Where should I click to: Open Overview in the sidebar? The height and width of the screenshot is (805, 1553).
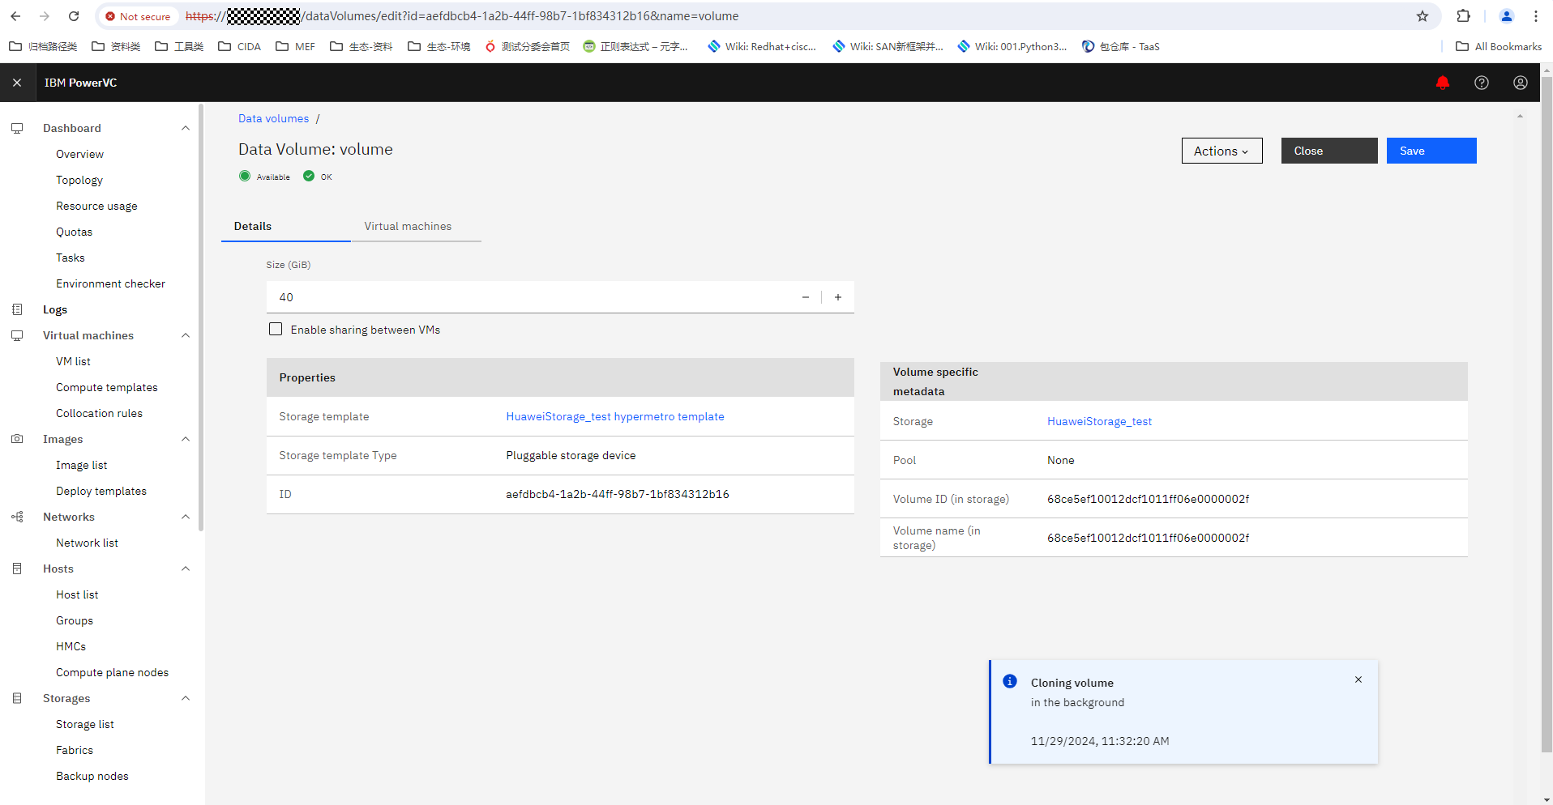tap(79, 154)
